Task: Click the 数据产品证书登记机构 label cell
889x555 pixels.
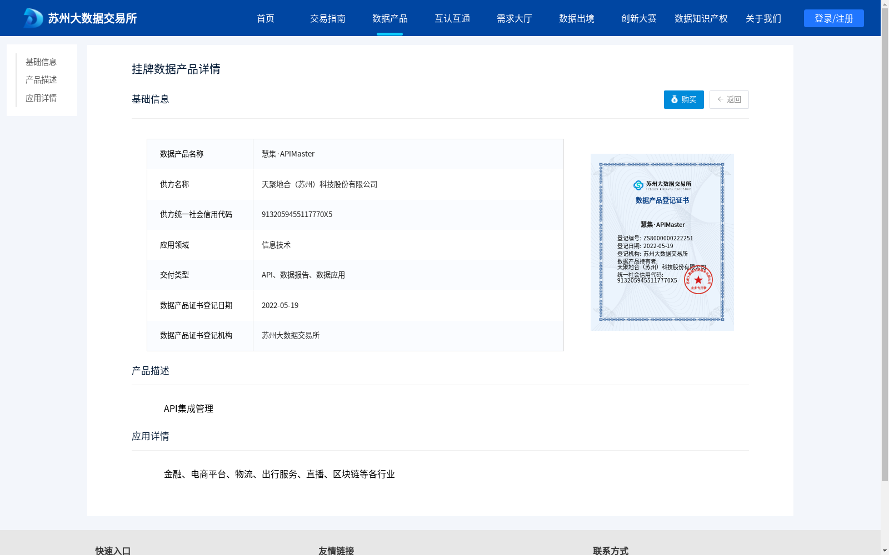Action: [200, 335]
